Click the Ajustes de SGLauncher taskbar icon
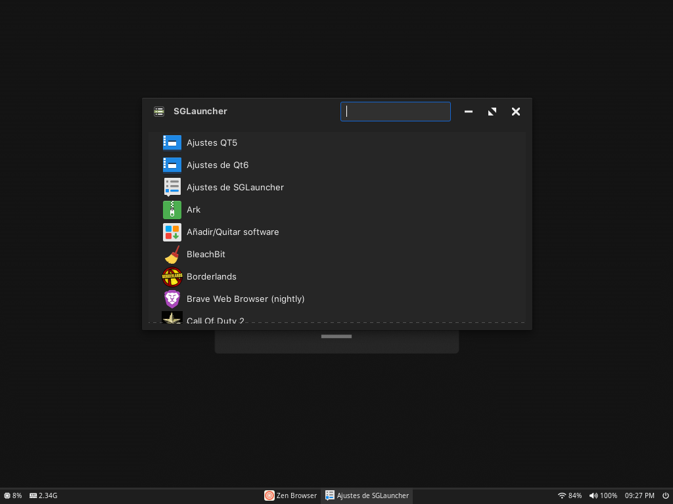673x504 pixels. tap(330, 495)
